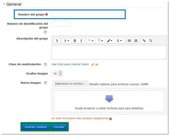170x136 pixels.
Task: Click Seleccione un archivo button
Action: pyautogui.click(x=70, y=84)
